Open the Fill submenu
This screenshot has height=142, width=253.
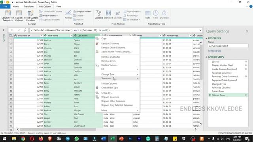[117, 69]
